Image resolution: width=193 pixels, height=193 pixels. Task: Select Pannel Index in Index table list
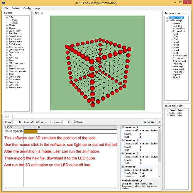point(176,110)
